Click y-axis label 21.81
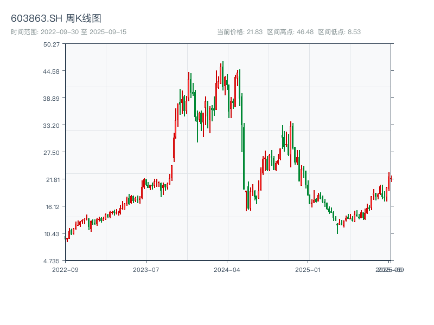The image size is (434, 325). pos(53,180)
